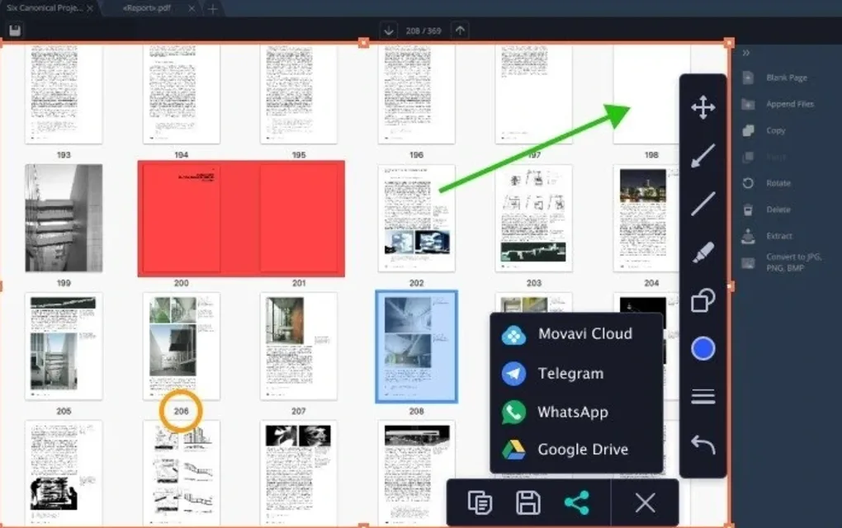Screen dimensions: 842x528
Task: Go to the next page with the down arrow
Action: (x=388, y=30)
